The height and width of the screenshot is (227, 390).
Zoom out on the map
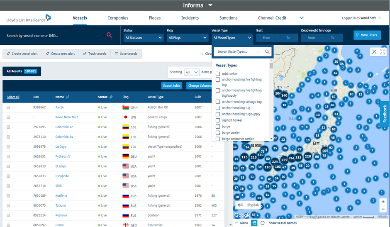383,210
